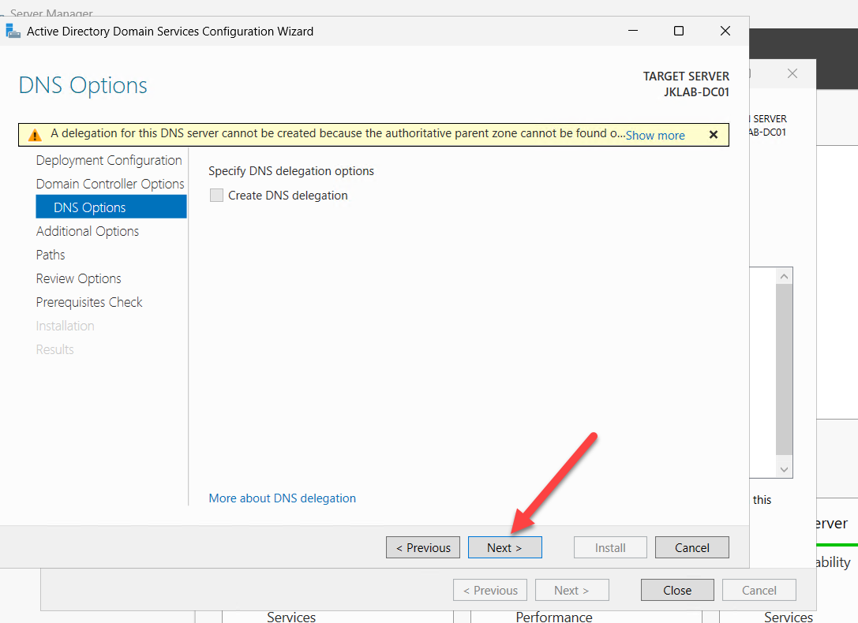
Task: Click Close in the background wizard
Action: [x=677, y=590]
